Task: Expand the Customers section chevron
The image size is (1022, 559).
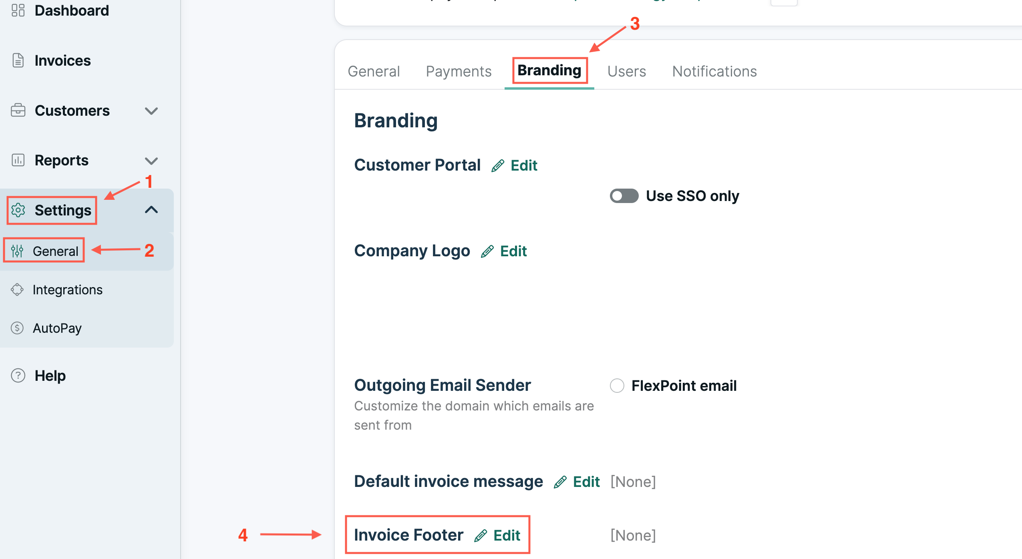Action: click(152, 111)
